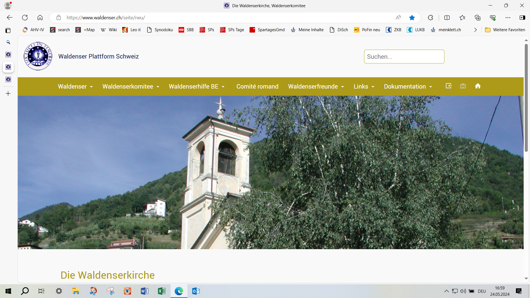The width and height of the screenshot is (530, 298).
Task: Open Meine Inhalte bookmark
Action: click(307, 30)
